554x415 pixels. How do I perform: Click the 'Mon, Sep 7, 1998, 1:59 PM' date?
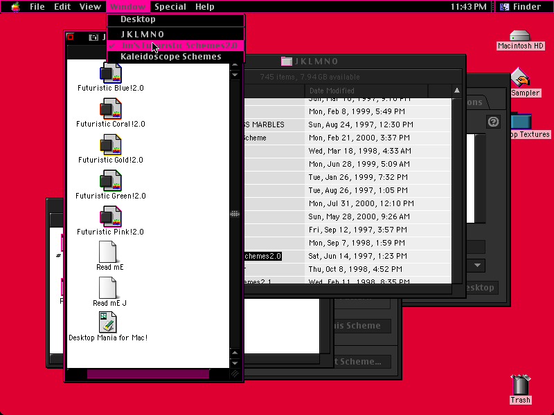[x=357, y=243]
